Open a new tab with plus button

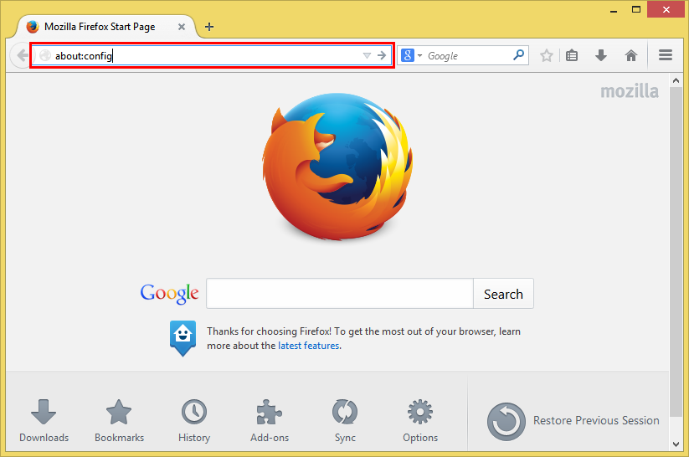(209, 27)
